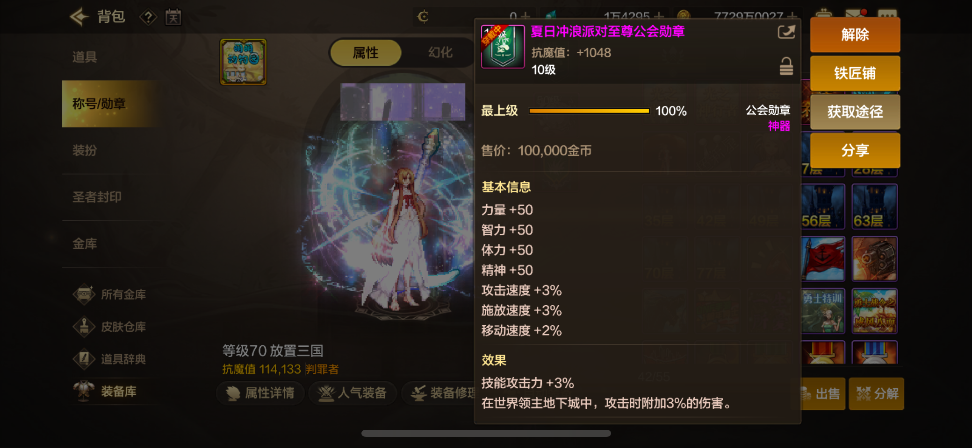The image size is (972, 448).
Task: Switch to the 幻化 tab
Action: [440, 53]
